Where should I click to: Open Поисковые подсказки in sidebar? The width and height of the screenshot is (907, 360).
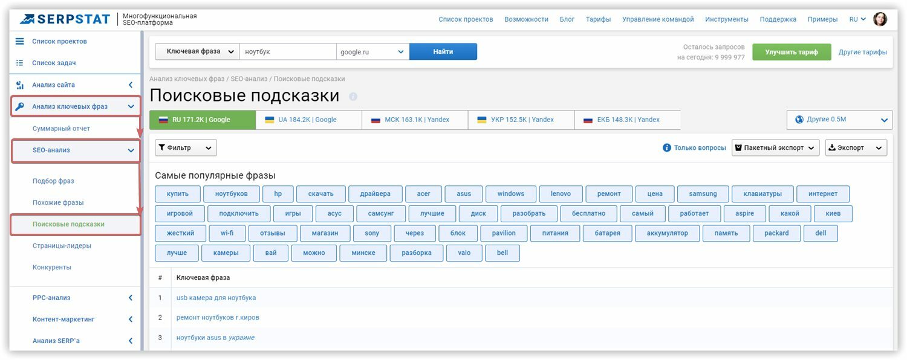click(x=68, y=224)
